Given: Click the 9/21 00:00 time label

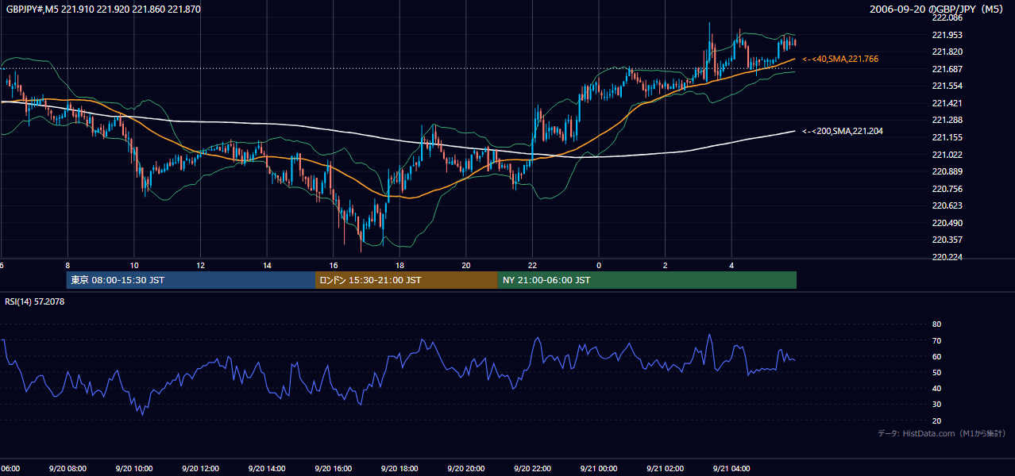Looking at the screenshot, I should 598,469.
